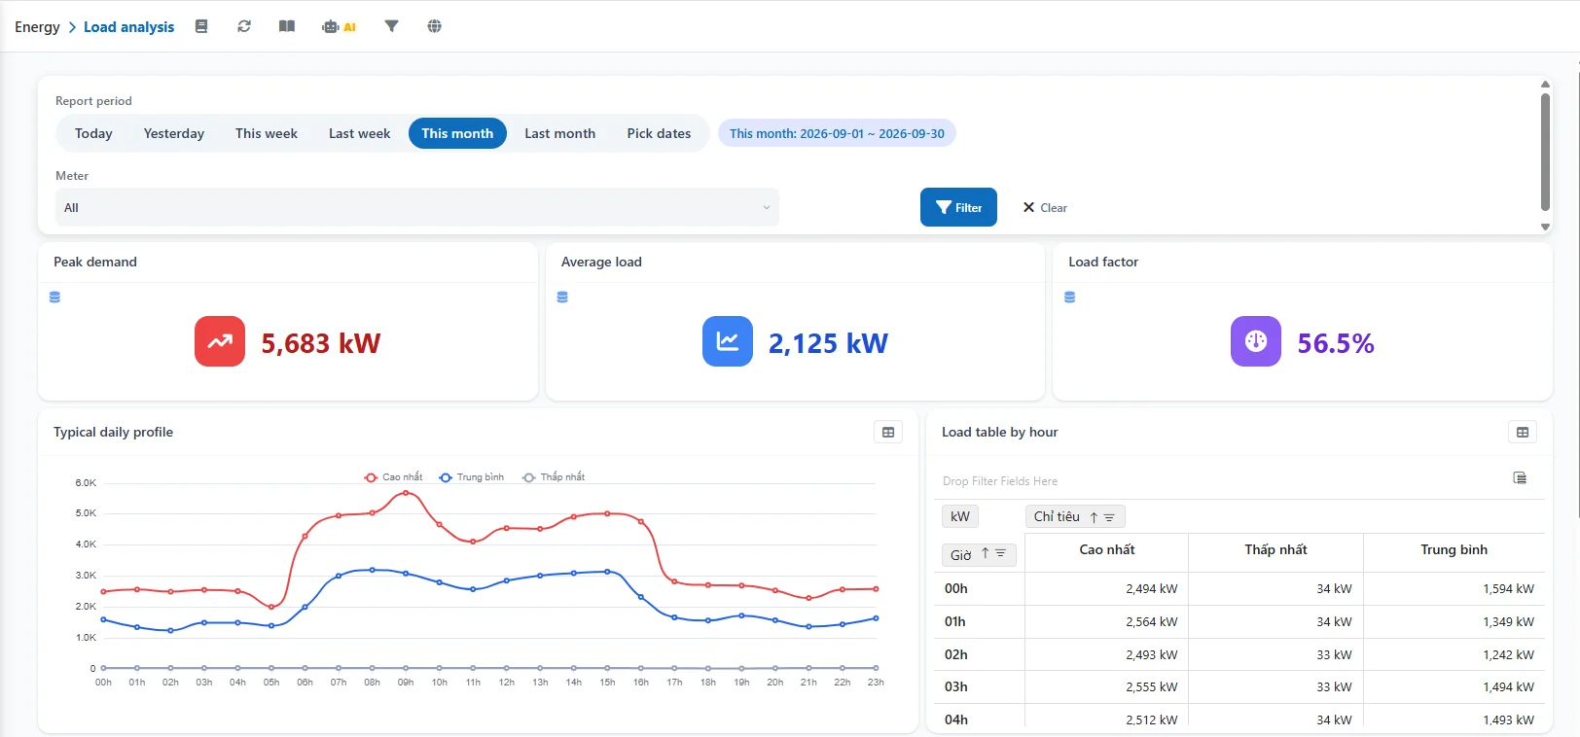Open the Chỉ tiêu field sort and filter chip

(1075, 516)
